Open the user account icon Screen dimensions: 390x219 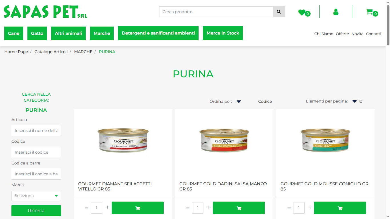click(x=336, y=12)
